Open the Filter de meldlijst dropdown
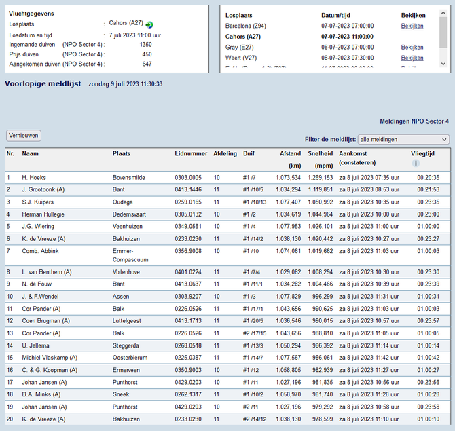455x431 pixels. pos(403,140)
